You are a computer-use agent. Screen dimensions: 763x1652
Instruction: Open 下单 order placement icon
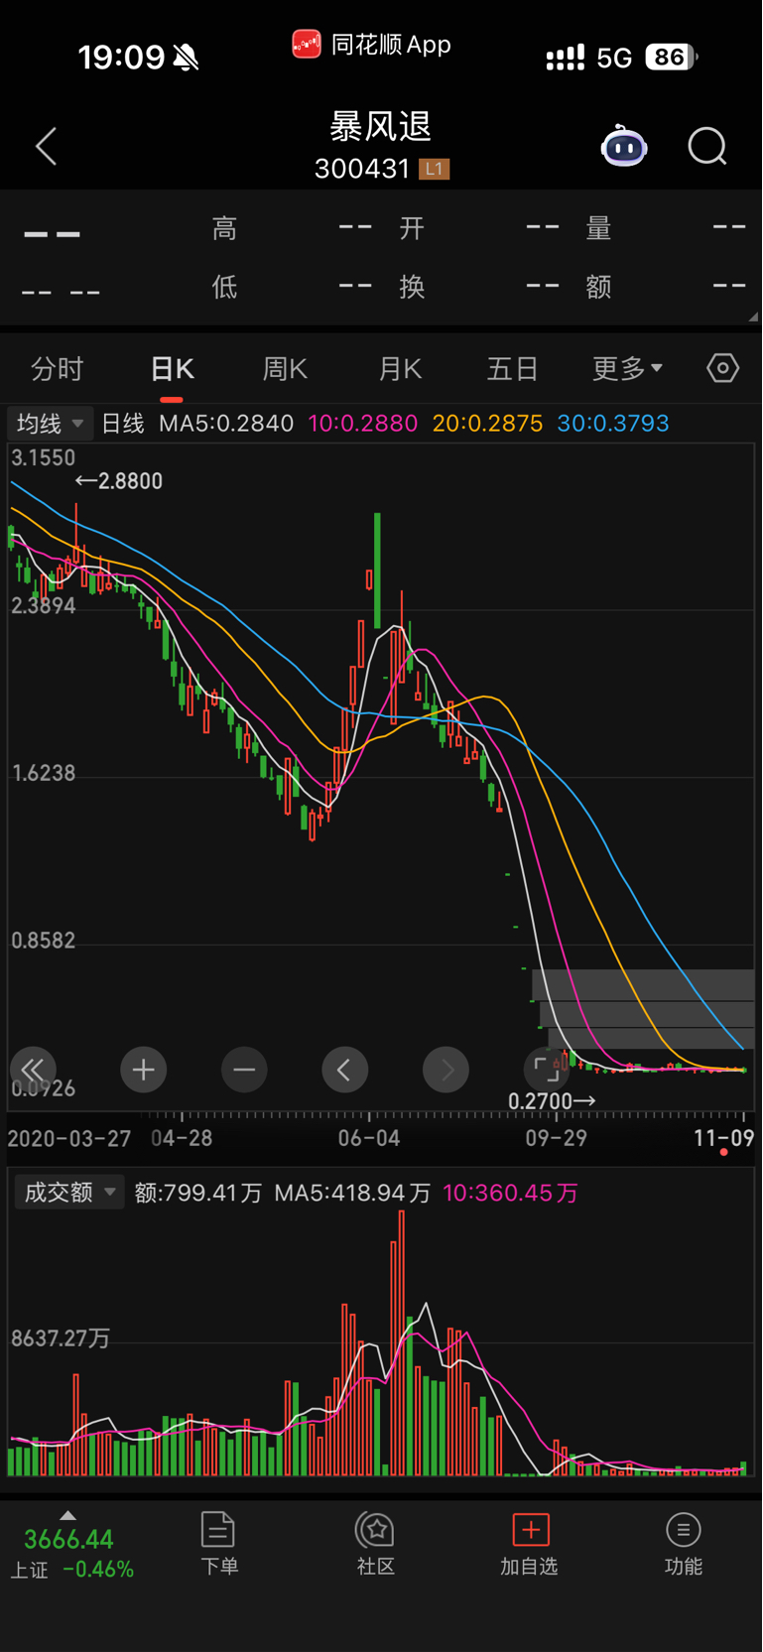(218, 1529)
